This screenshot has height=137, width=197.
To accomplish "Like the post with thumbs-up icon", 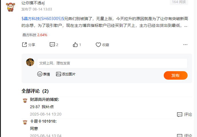I will tap(75, 45).
